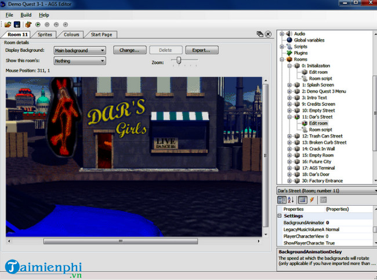The width and height of the screenshot is (377, 280).
Task: Switch to the Sprites tab
Action: click(x=45, y=35)
